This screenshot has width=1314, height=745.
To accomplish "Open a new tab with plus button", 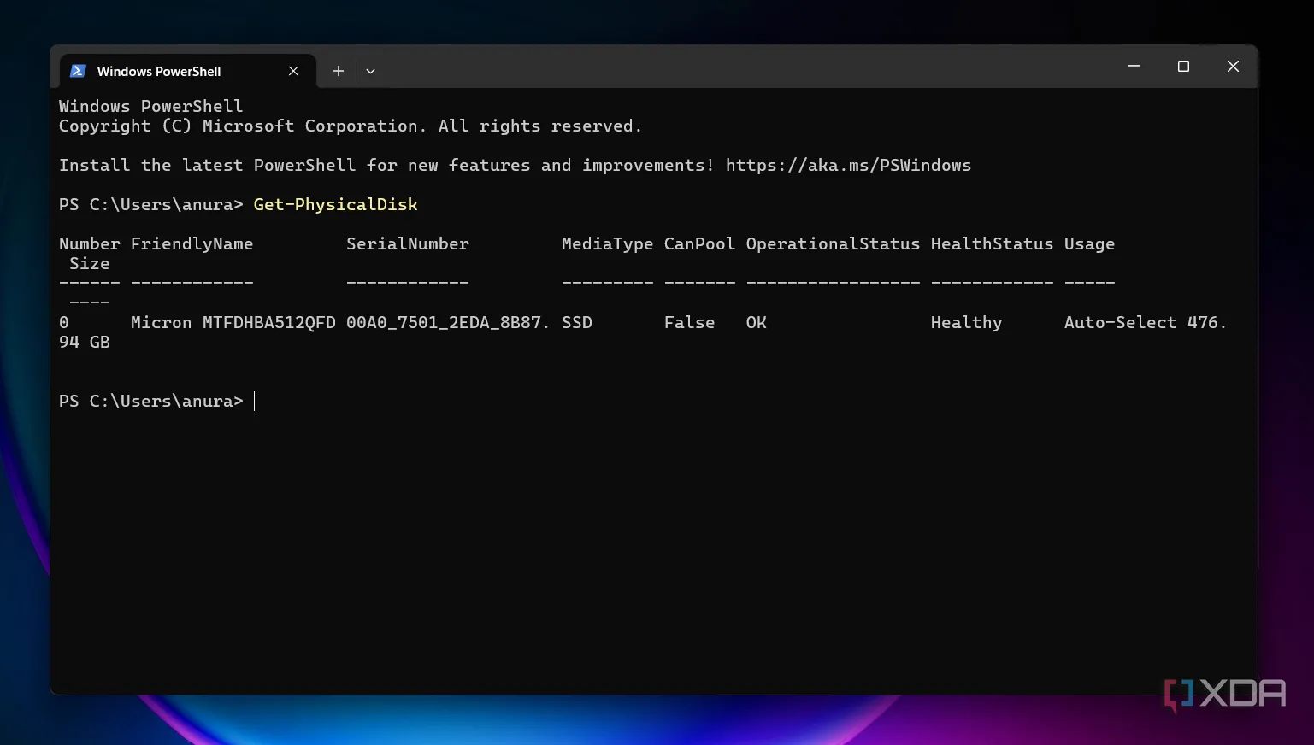I will [x=339, y=71].
